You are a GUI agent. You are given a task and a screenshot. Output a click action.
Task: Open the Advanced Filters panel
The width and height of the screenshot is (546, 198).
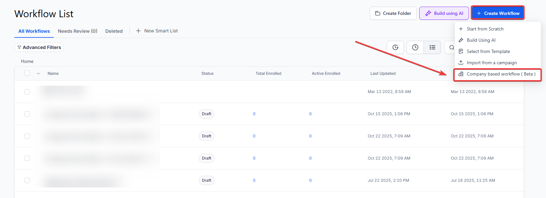pyautogui.click(x=39, y=47)
